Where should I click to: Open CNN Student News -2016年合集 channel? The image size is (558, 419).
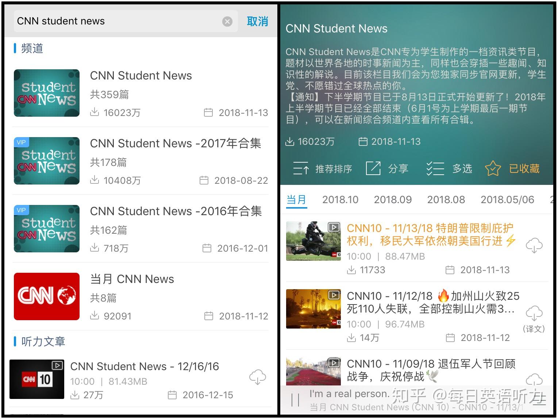point(141,229)
